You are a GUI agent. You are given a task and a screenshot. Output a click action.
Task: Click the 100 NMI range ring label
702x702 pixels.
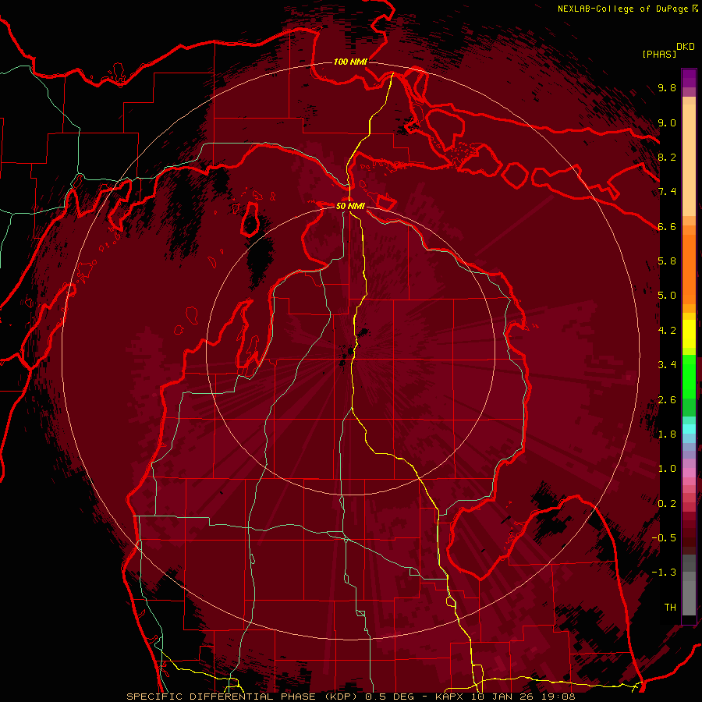(350, 62)
